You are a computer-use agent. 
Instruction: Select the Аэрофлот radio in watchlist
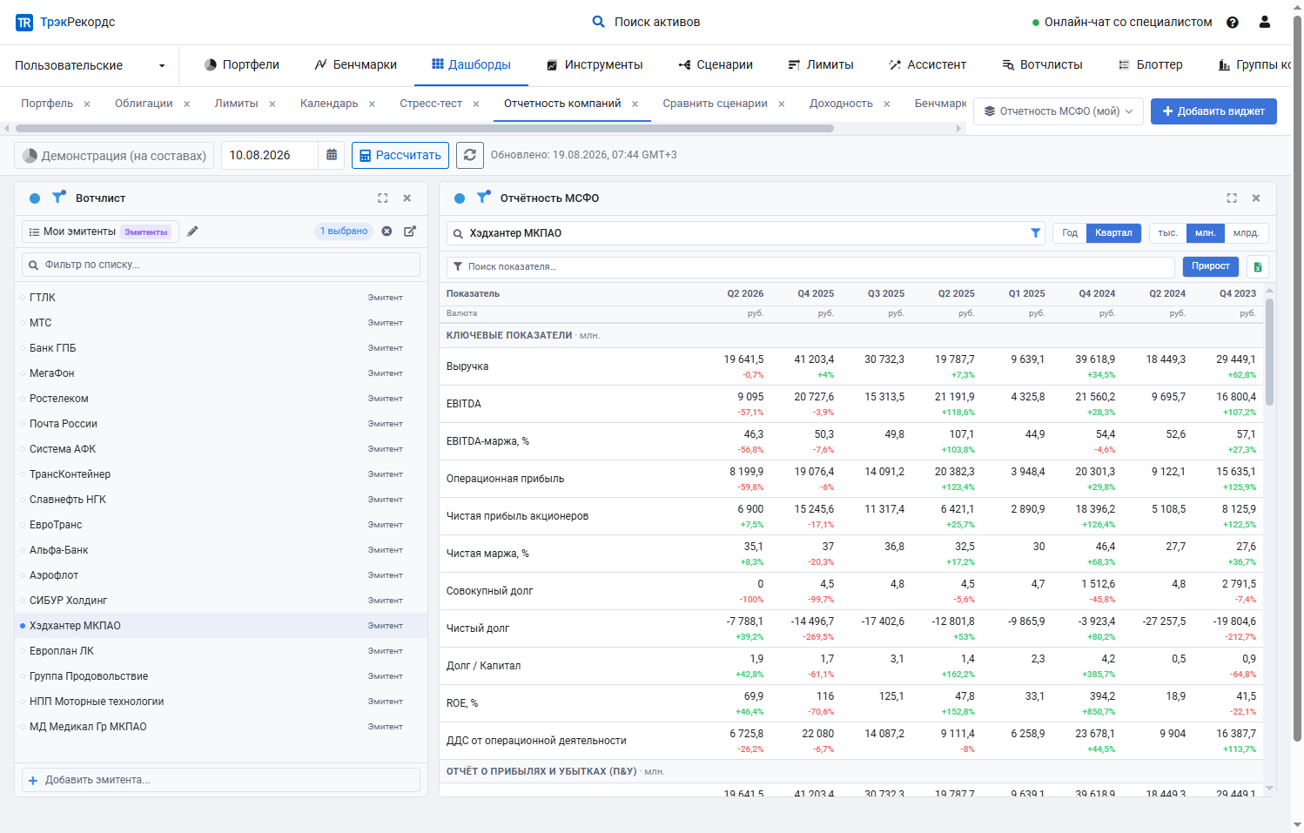click(x=23, y=575)
